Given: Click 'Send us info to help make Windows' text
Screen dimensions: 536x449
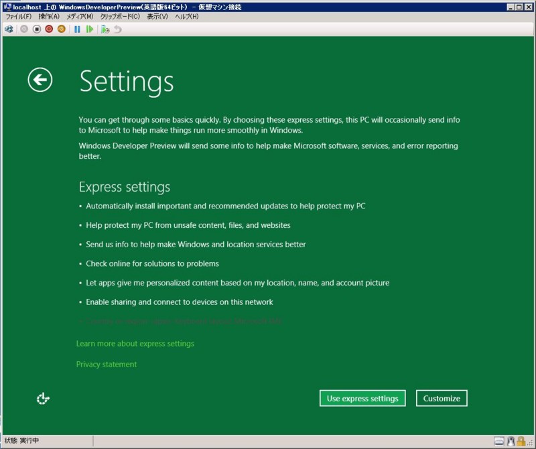Looking at the screenshot, I should (x=196, y=244).
